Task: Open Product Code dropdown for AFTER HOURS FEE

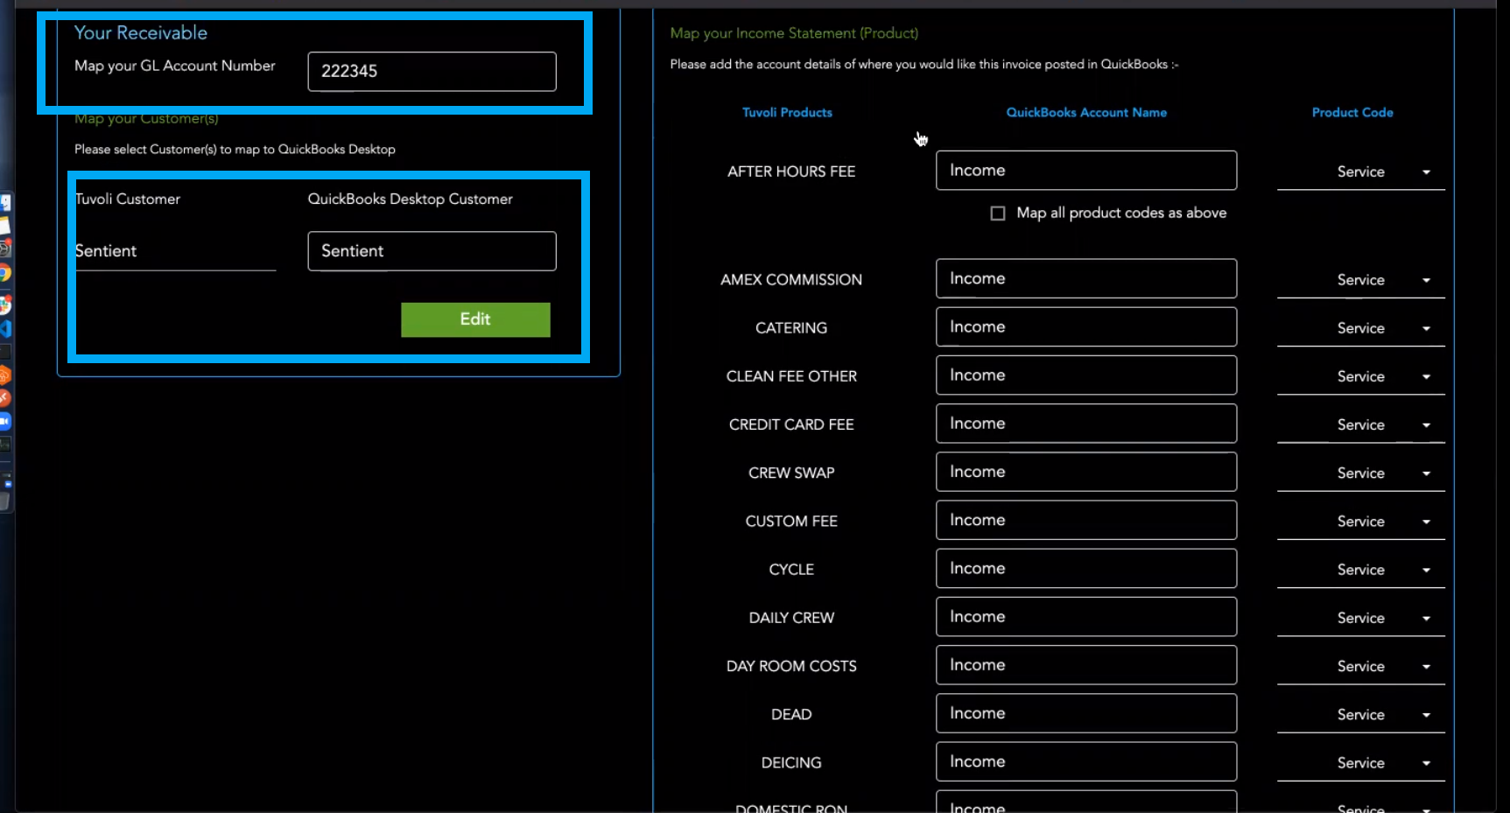Action: point(1360,172)
